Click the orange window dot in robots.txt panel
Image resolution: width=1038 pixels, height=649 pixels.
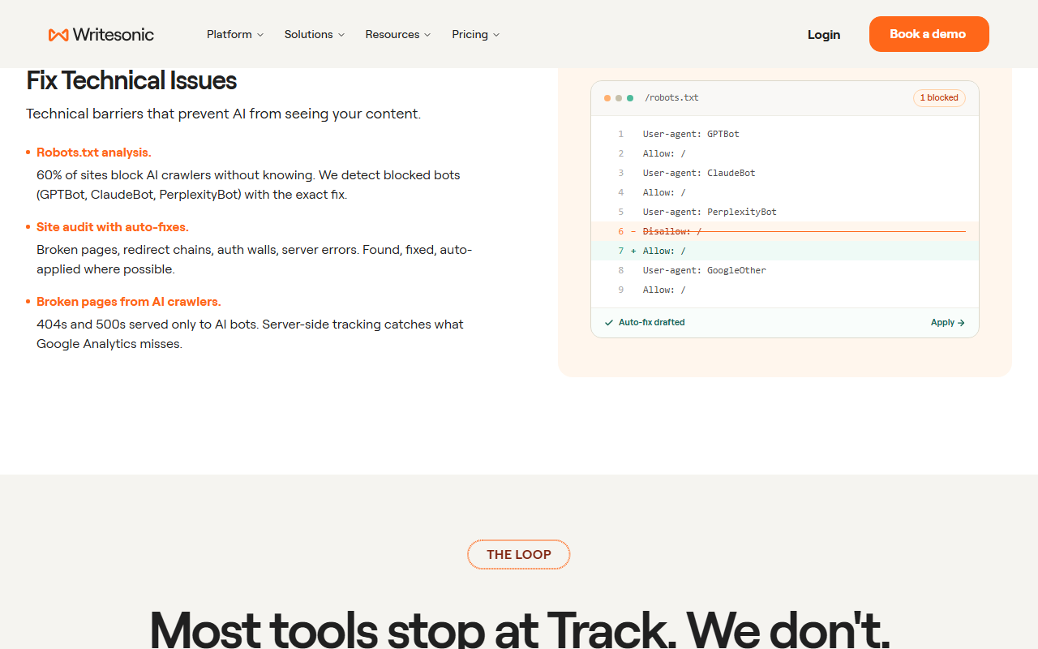(x=607, y=98)
